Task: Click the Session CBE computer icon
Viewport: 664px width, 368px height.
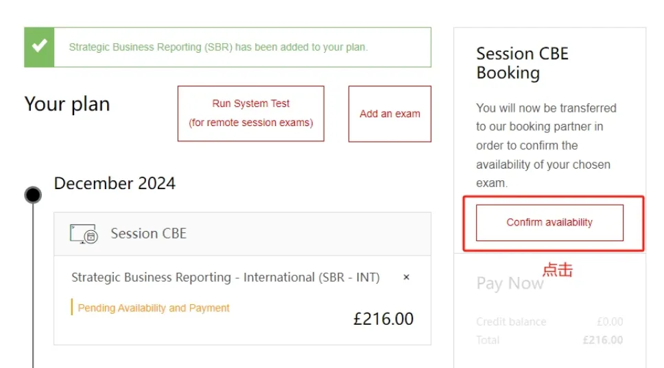Action: coord(84,234)
